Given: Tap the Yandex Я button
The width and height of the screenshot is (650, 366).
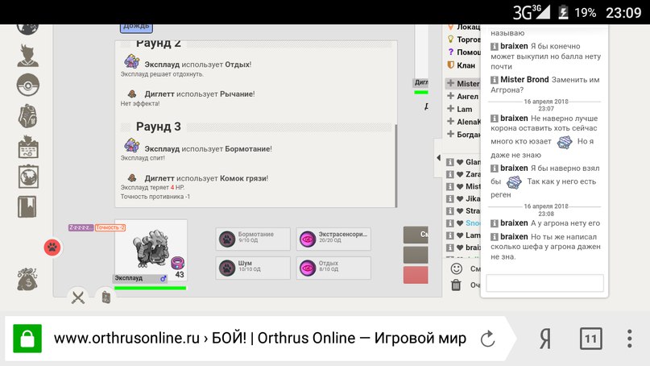Looking at the screenshot, I should click(x=545, y=339).
